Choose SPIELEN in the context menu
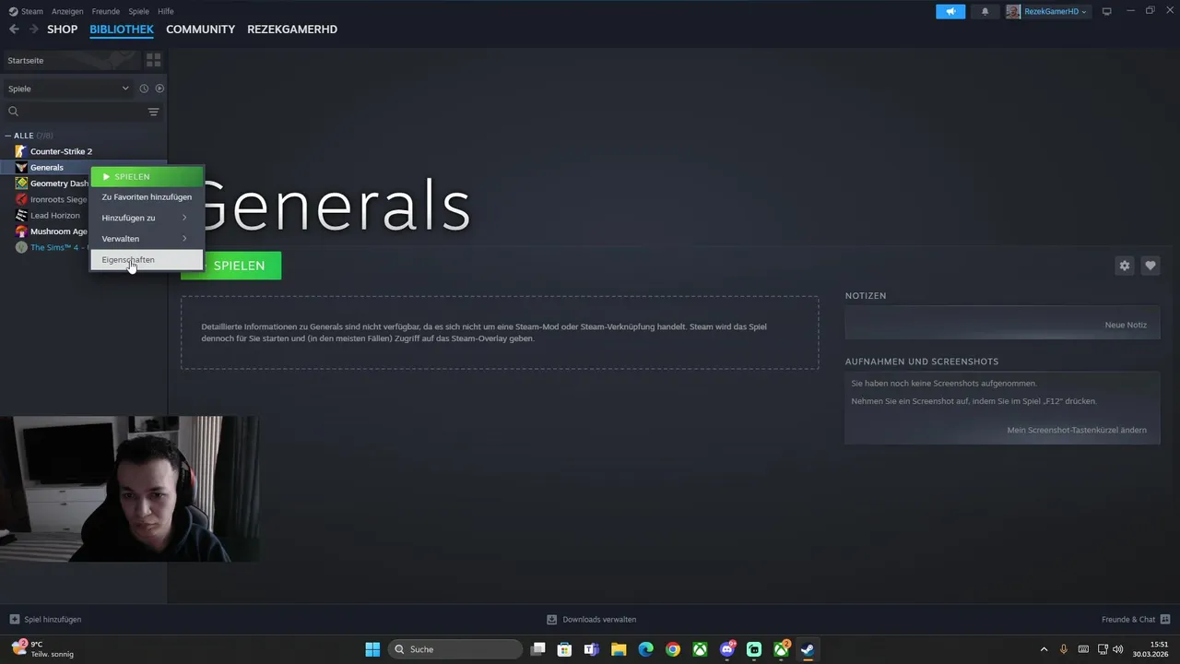1180x664 pixels. [147, 176]
